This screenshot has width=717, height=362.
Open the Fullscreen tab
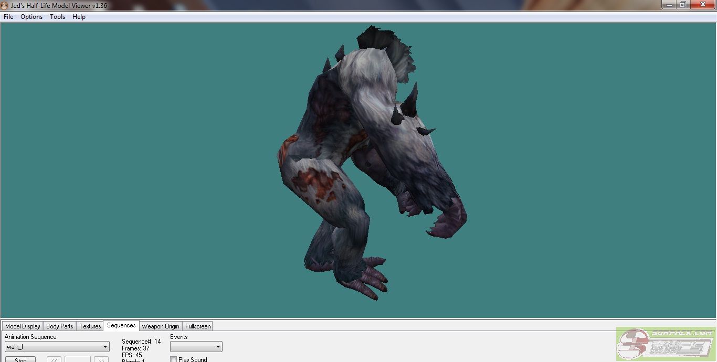198,326
